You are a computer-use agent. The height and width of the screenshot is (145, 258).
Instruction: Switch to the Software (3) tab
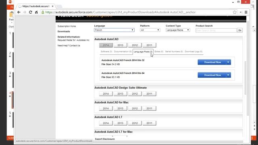click(x=106, y=52)
